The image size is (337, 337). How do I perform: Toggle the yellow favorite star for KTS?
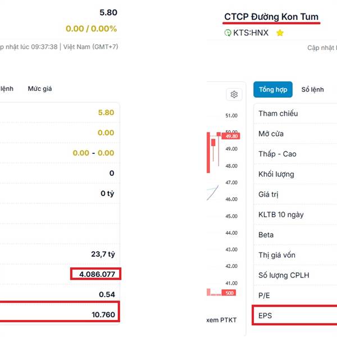click(x=280, y=33)
